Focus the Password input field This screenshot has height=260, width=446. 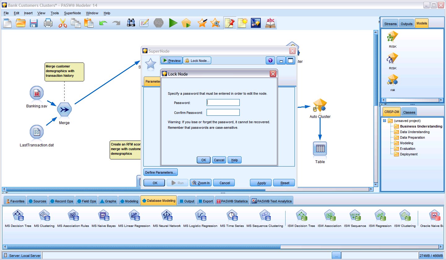(223, 103)
